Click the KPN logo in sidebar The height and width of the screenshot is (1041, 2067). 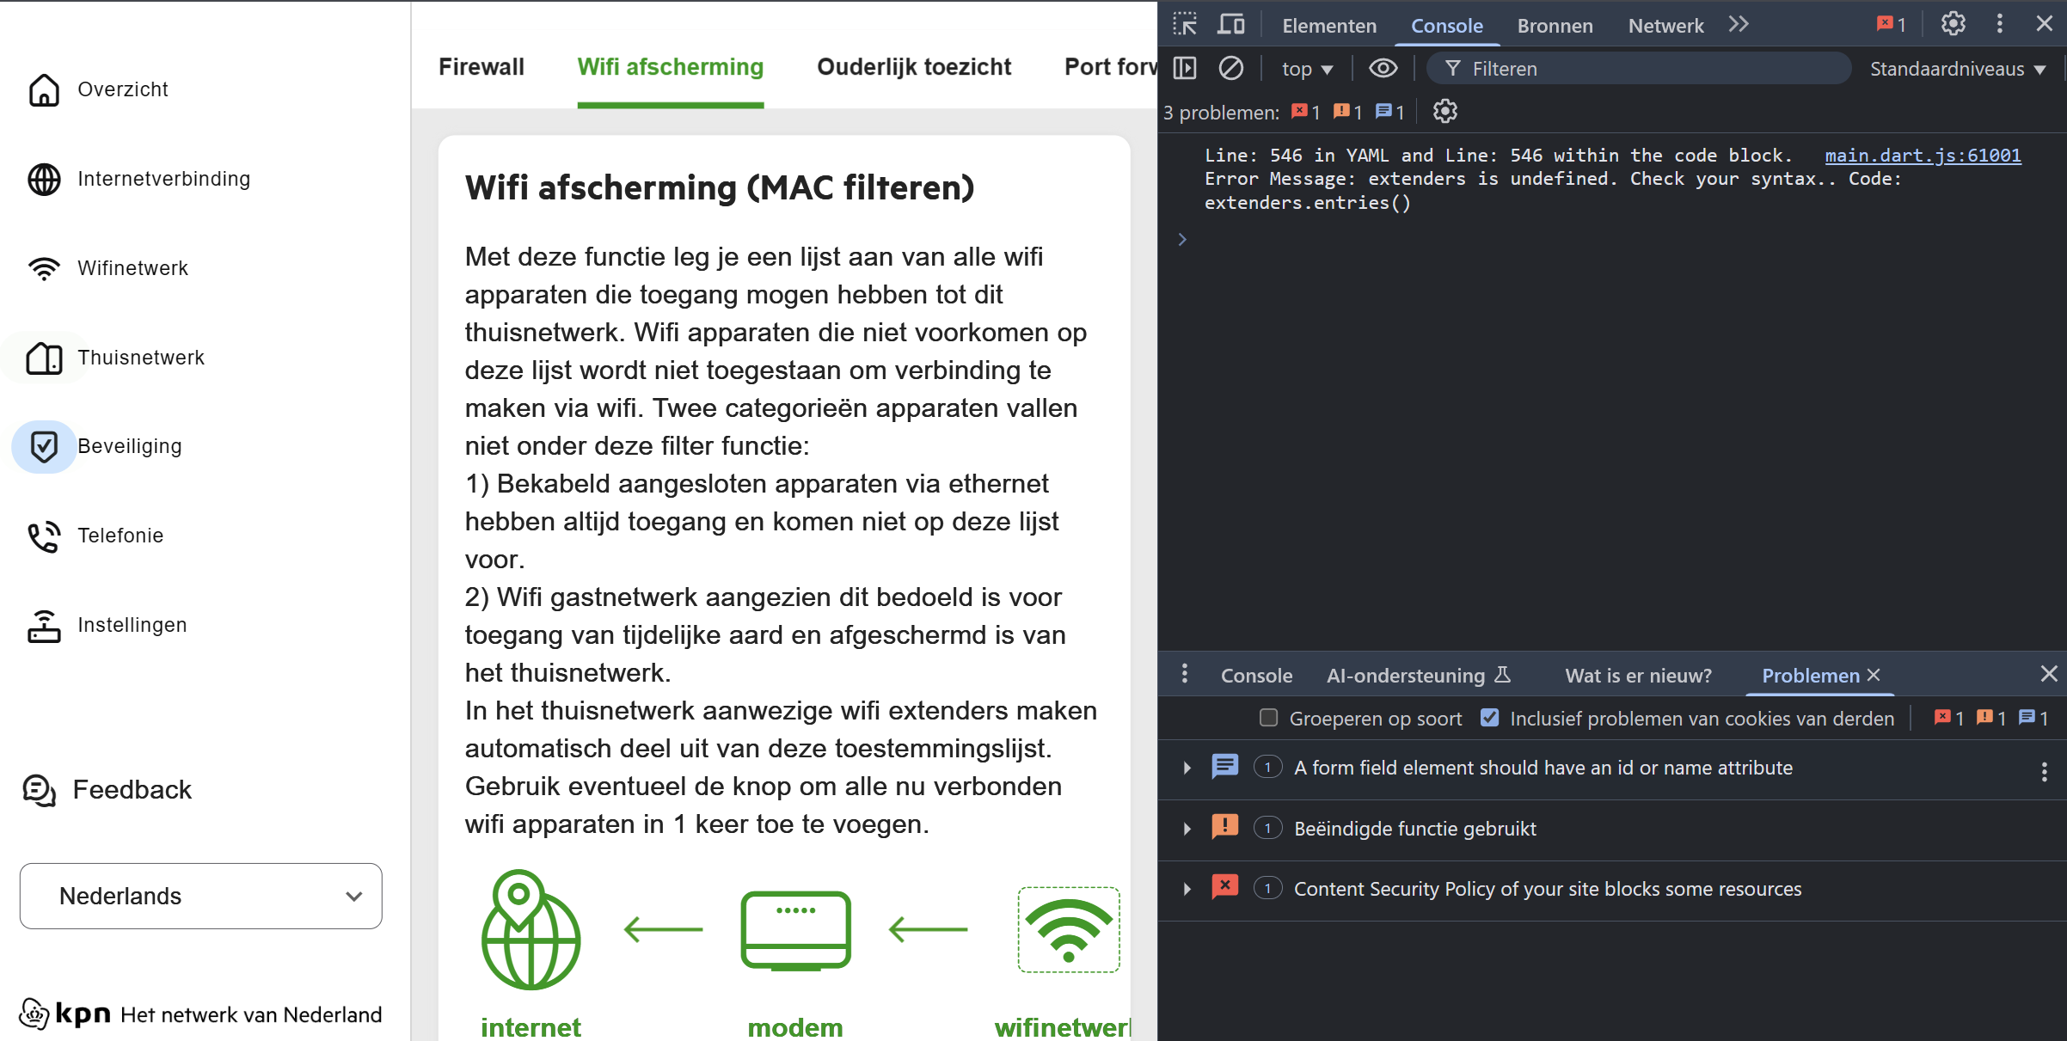65,1013
